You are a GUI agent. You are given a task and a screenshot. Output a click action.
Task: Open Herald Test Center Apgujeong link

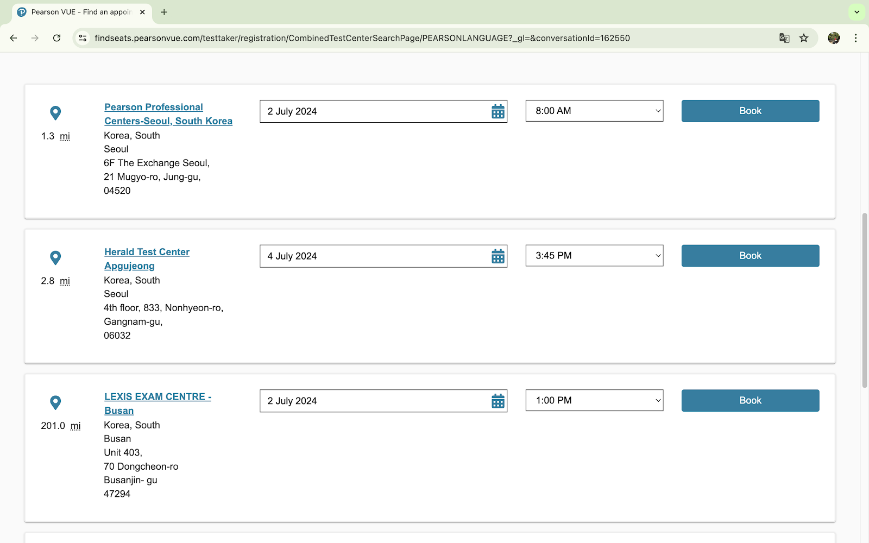click(147, 259)
